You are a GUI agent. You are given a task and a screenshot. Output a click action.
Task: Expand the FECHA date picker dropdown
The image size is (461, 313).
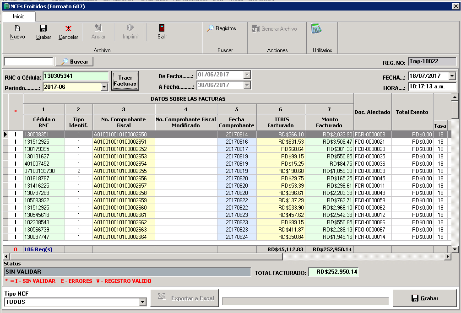click(453, 77)
